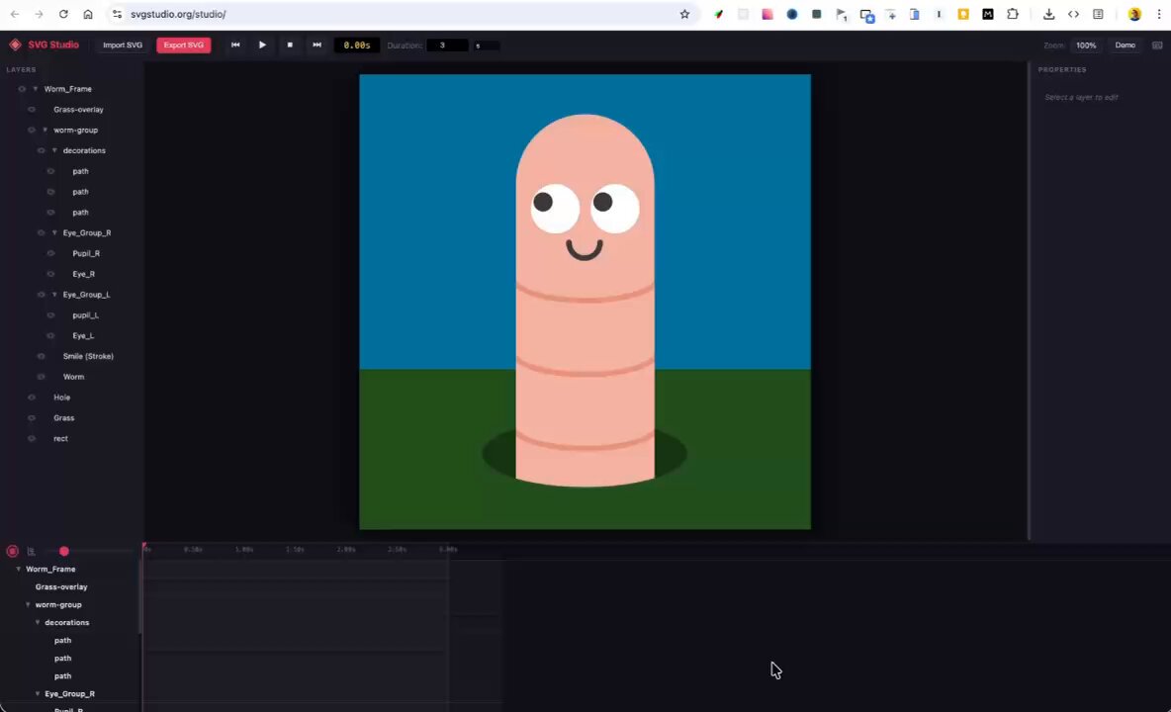Select the Pupil_R layer

coord(86,254)
